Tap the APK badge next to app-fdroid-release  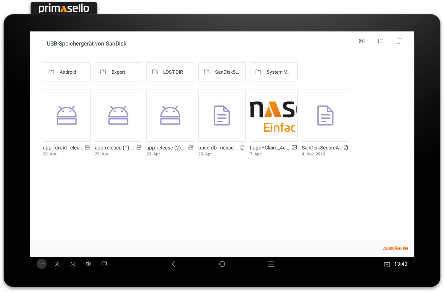tap(87, 147)
